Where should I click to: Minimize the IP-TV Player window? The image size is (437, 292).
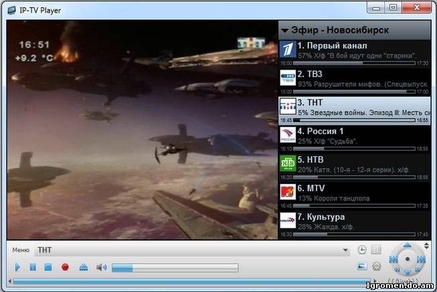[376, 8]
